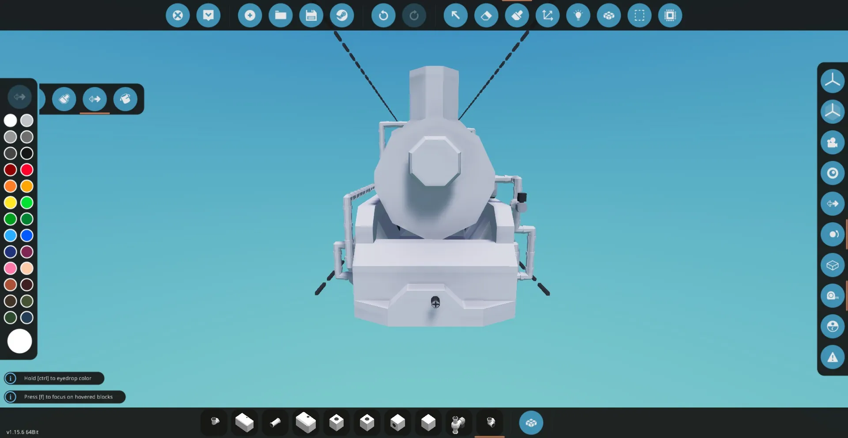Expand the blocks panel from top toolbar cubes icon
This screenshot has width=848, height=438.
point(609,15)
